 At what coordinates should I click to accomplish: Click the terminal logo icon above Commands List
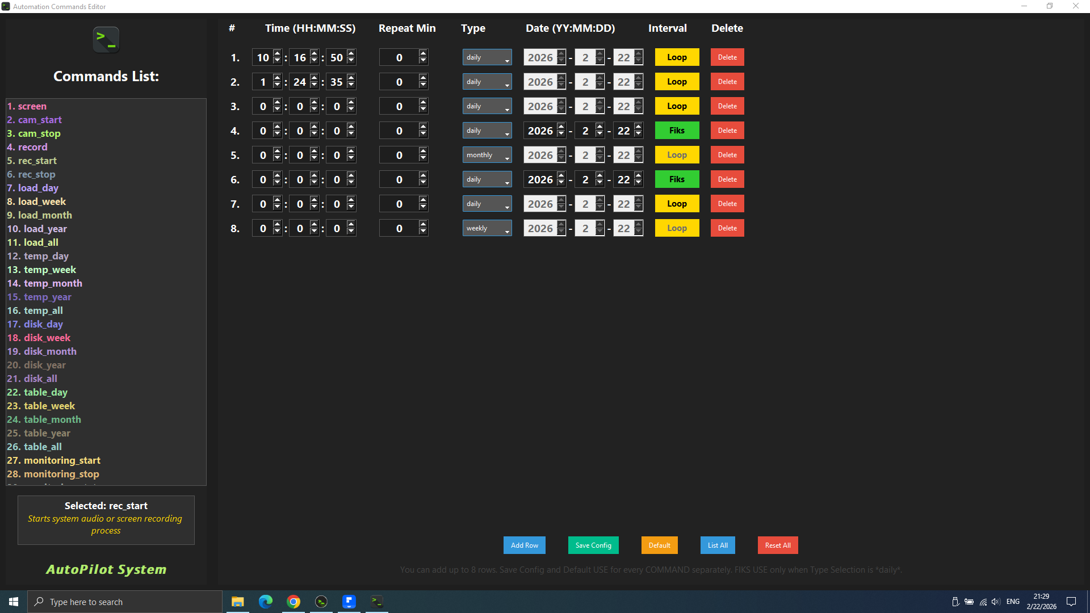pyautogui.click(x=106, y=40)
